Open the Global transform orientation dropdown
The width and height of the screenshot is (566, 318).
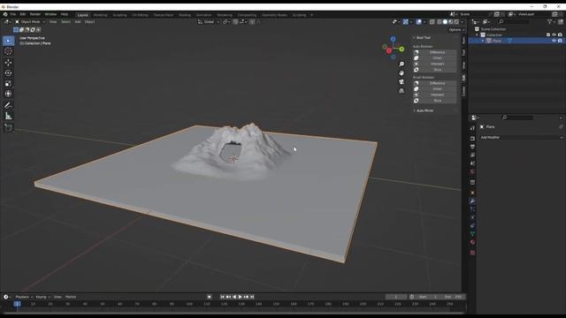(x=209, y=22)
